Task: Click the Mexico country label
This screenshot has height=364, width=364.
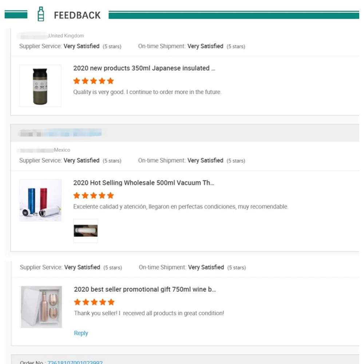Action: click(62, 150)
